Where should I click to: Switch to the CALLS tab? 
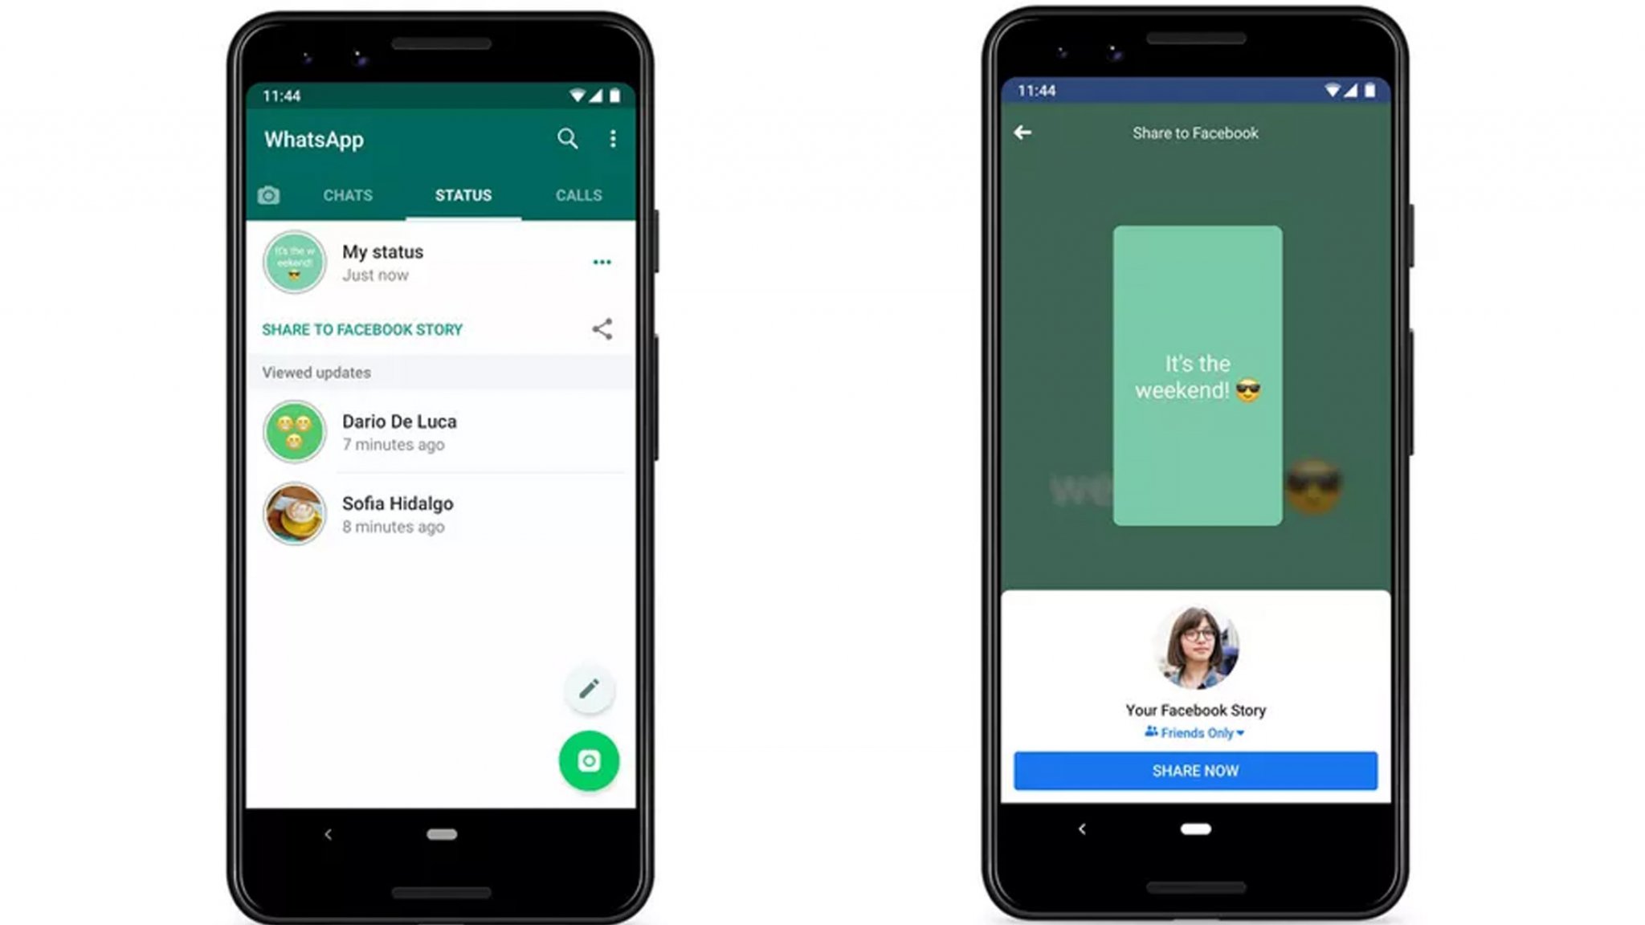point(578,194)
